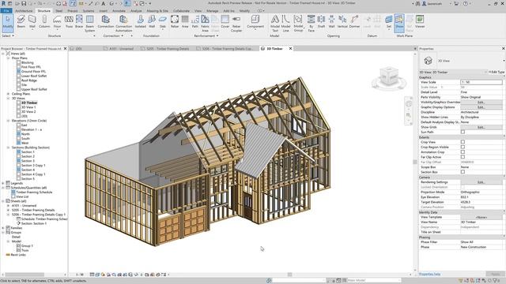Open the Massing & Site ribbon tab

click(157, 10)
